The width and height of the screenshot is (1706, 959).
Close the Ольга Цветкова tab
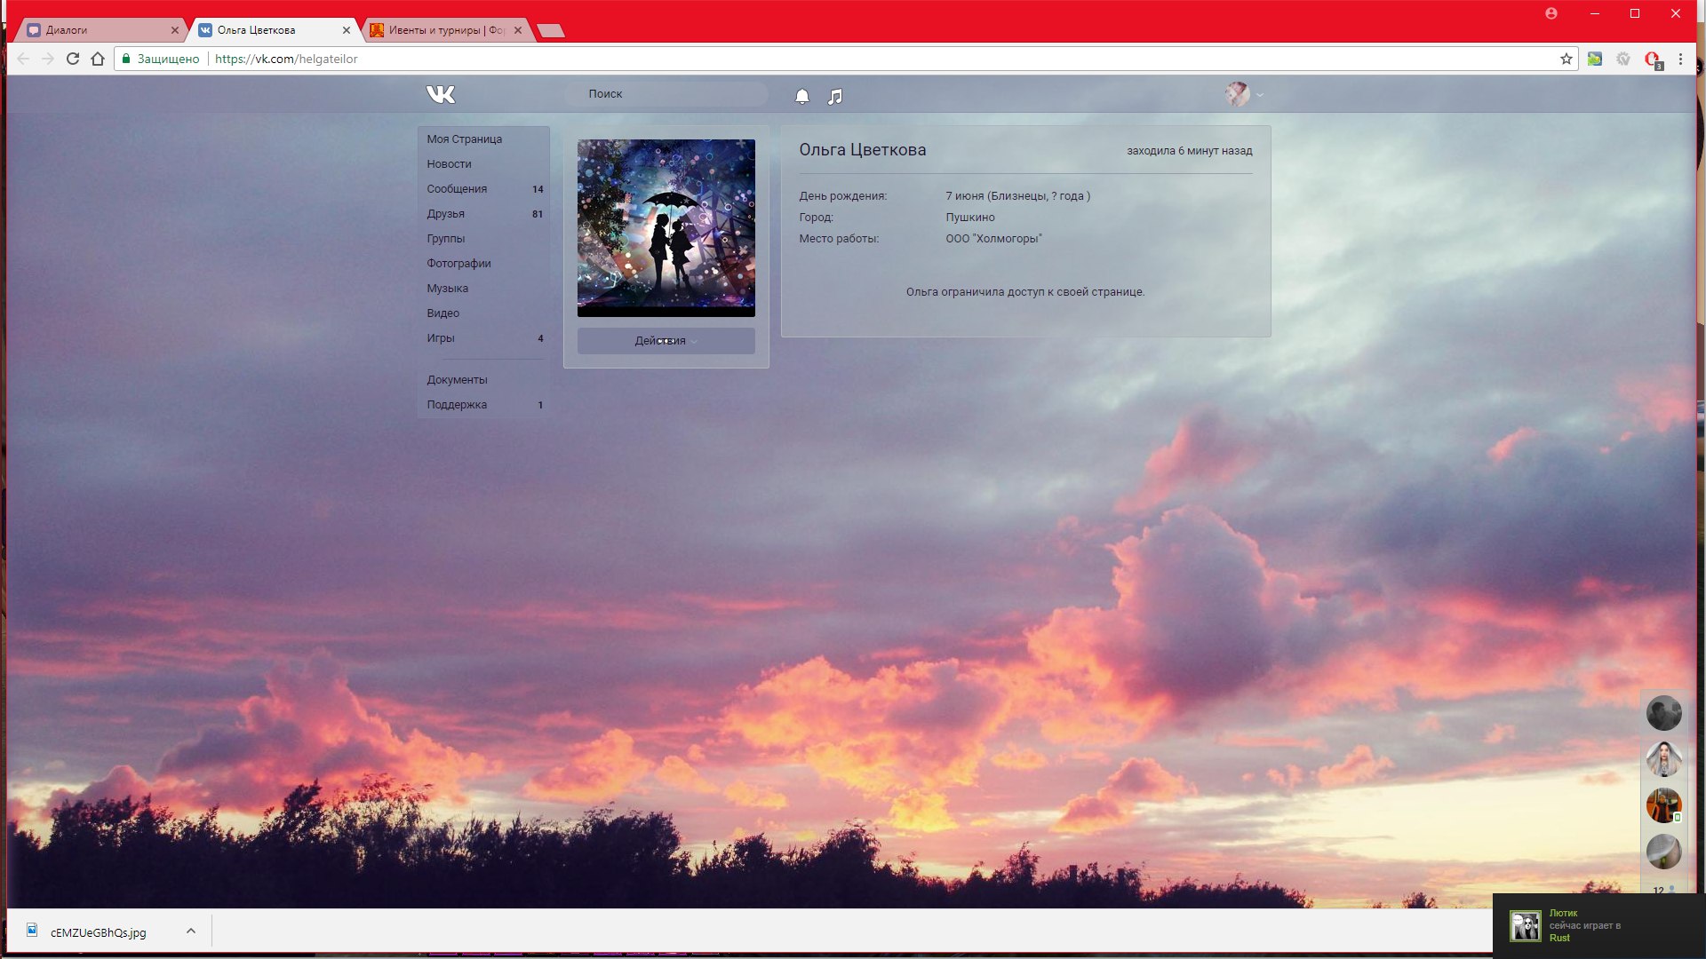[x=347, y=30]
